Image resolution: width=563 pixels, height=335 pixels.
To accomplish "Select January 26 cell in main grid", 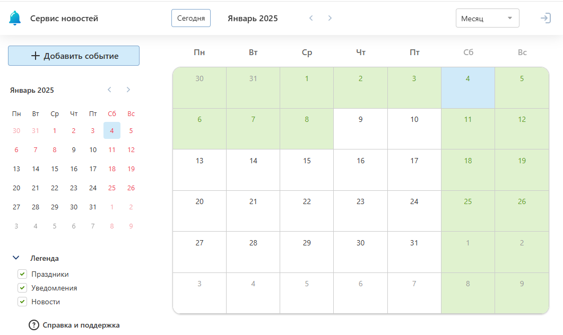I will (x=522, y=211).
